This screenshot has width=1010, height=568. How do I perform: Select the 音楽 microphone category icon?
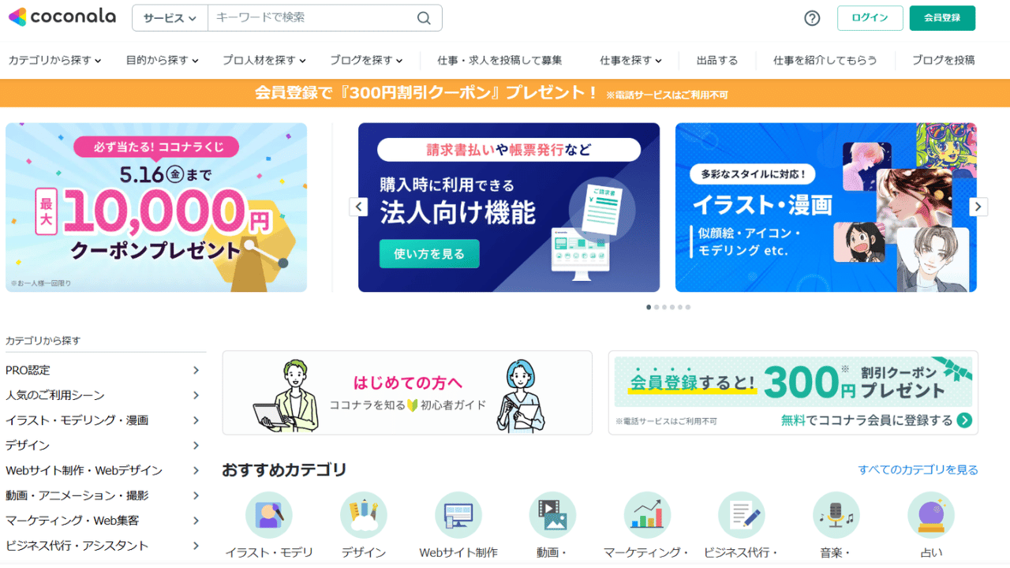(836, 515)
